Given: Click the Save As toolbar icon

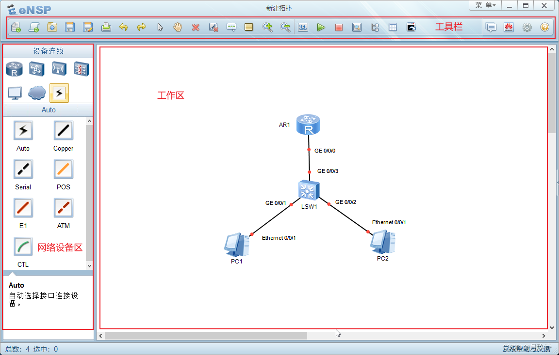Looking at the screenshot, I should coord(88,27).
